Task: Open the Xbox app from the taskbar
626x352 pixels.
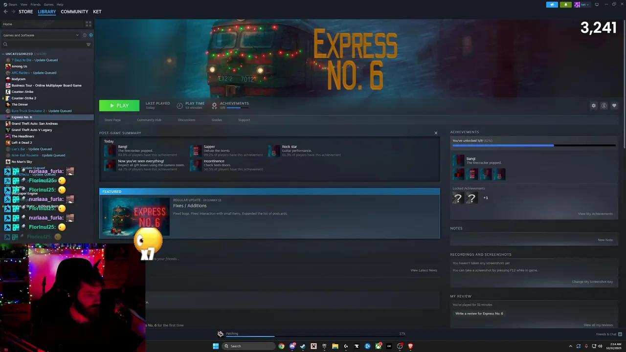Action: [x=378, y=346]
